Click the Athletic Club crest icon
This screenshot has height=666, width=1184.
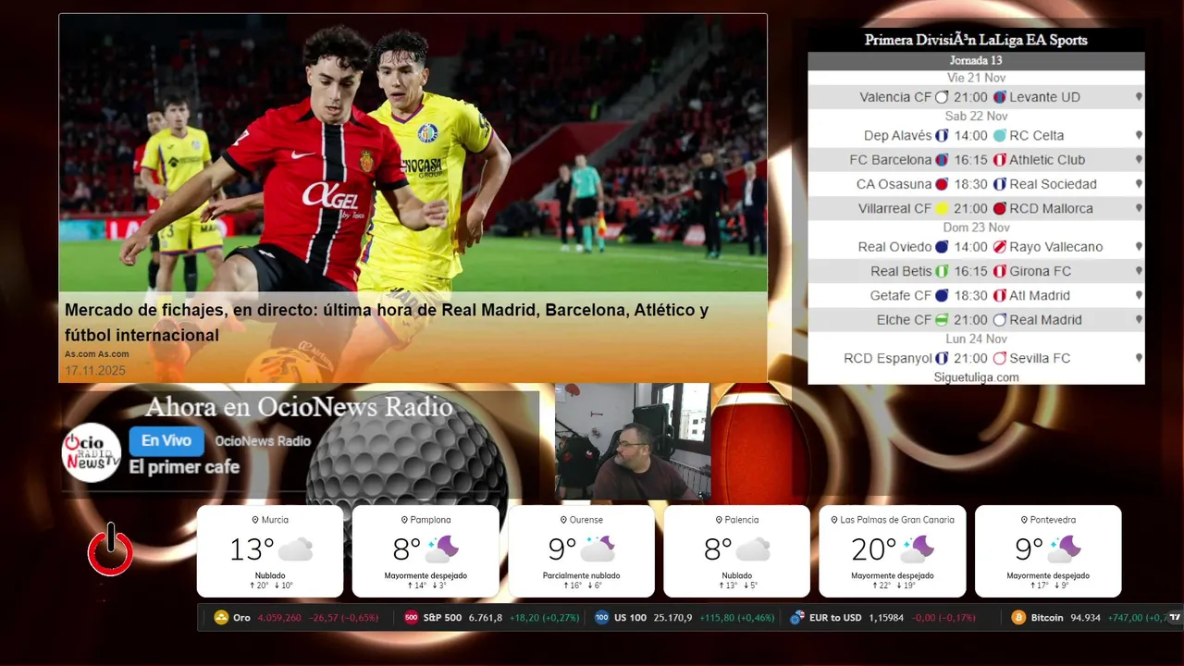[999, 160]
